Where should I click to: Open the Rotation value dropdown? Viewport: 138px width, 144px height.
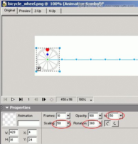(100, 123)
